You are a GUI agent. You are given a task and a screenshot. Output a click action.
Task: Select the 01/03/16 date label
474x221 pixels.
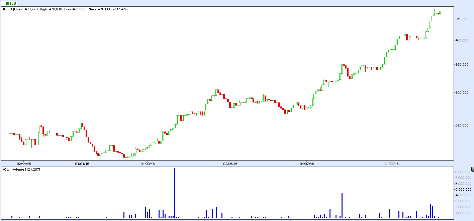[x=148, y=164]
